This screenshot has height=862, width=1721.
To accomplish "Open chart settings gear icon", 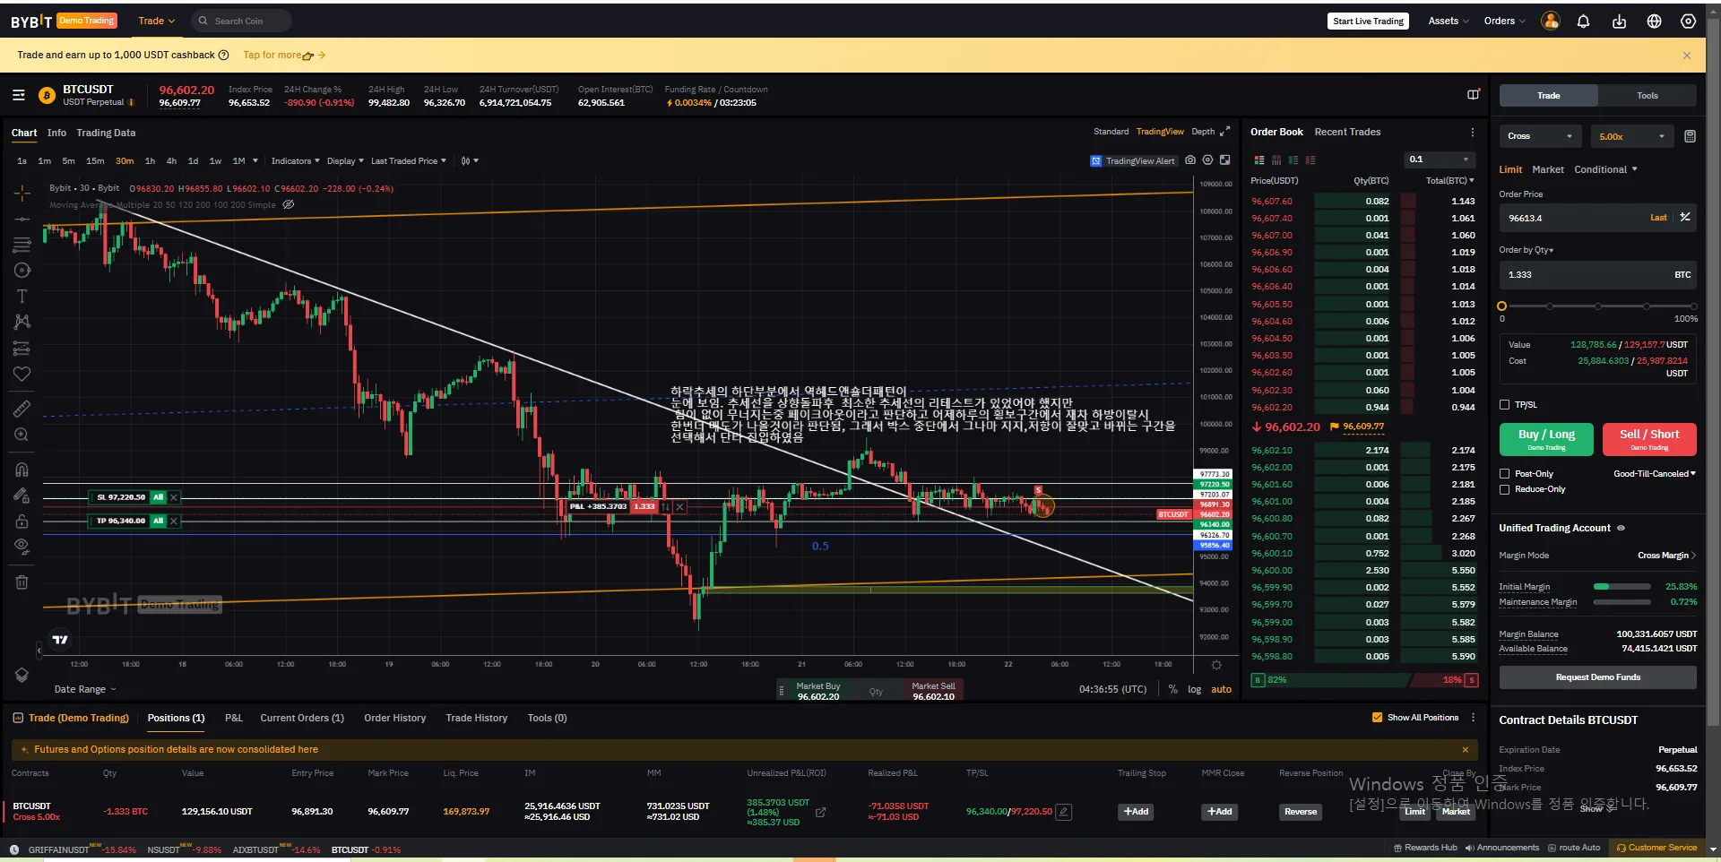I will coord(1207,160).
